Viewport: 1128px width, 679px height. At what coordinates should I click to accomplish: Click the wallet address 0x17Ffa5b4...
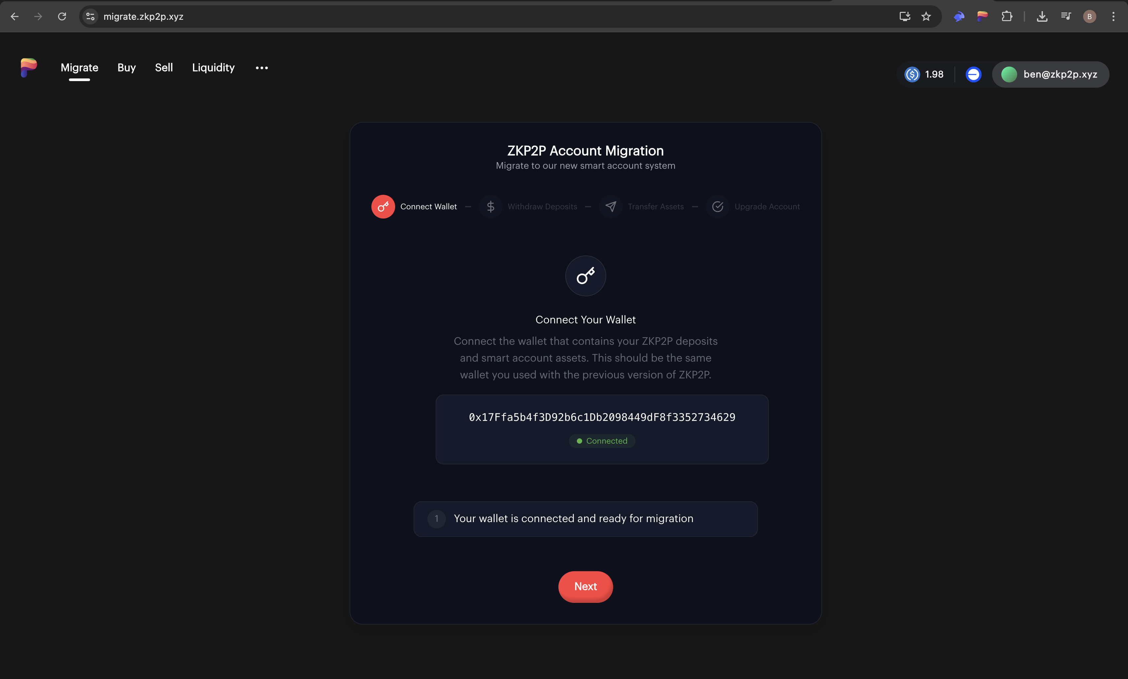(x=602, y=417)
